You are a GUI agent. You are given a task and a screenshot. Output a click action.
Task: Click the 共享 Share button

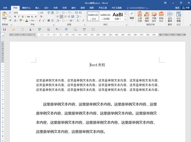click(x=186, y=8)
